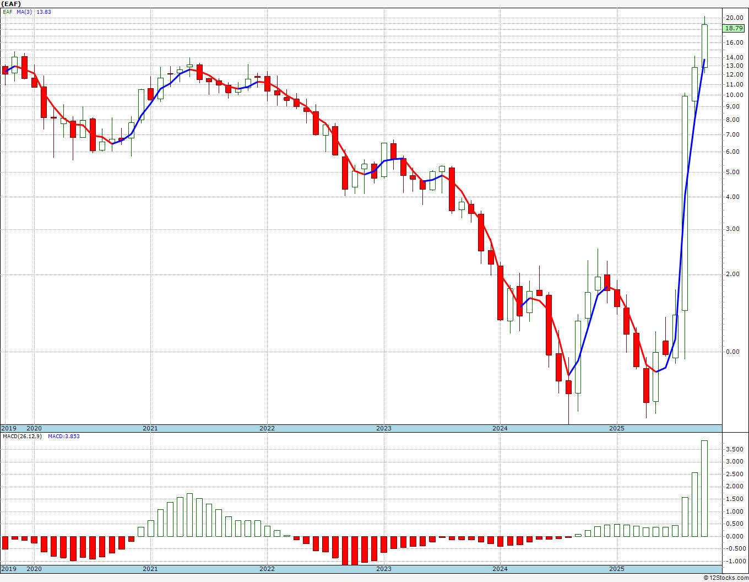Click 2021 on the MACD panel time axis

(150, 569)
